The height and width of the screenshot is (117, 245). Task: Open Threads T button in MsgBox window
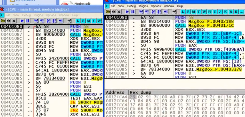click(94, 21)
